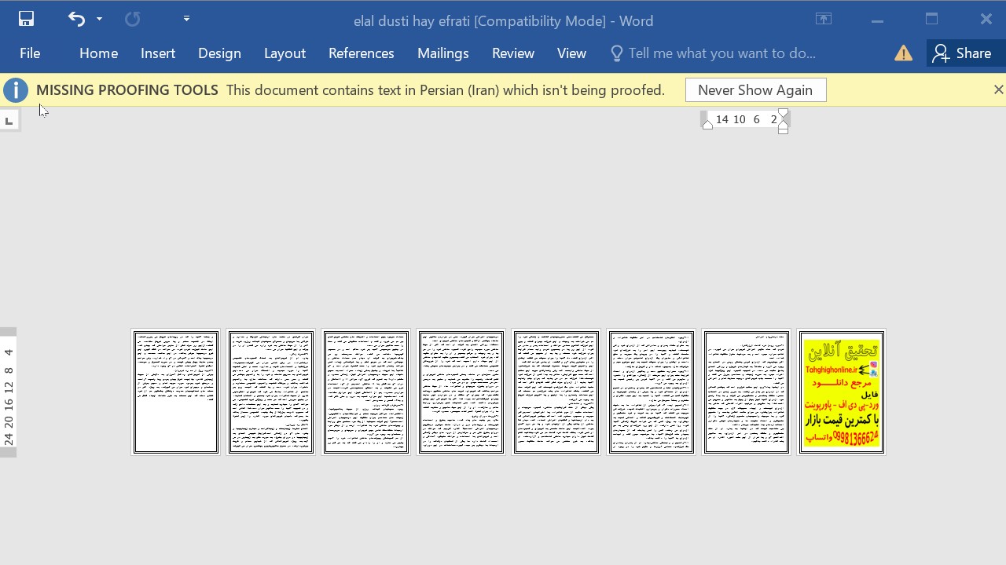Select the first page thumbnail with half-page text
Screen dimensions: 1006x565
click(175, 392)
